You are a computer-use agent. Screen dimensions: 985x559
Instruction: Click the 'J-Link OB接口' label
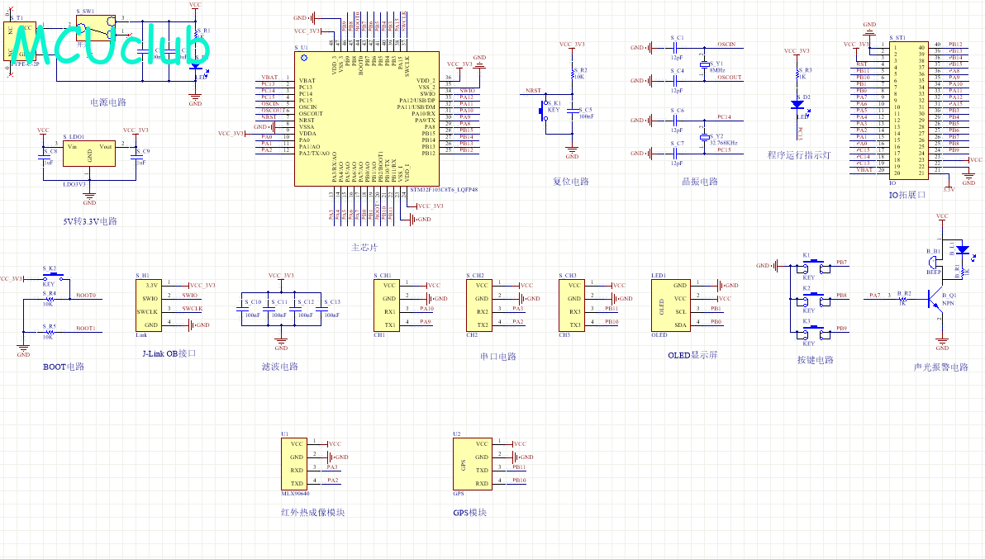click(169, 354)
